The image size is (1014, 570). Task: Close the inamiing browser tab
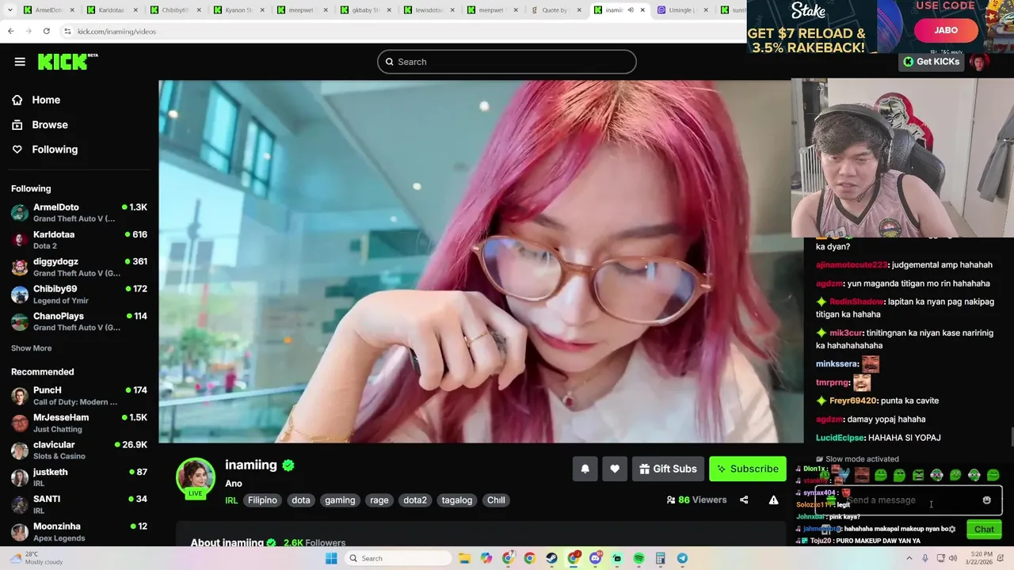tap(642, 10)
